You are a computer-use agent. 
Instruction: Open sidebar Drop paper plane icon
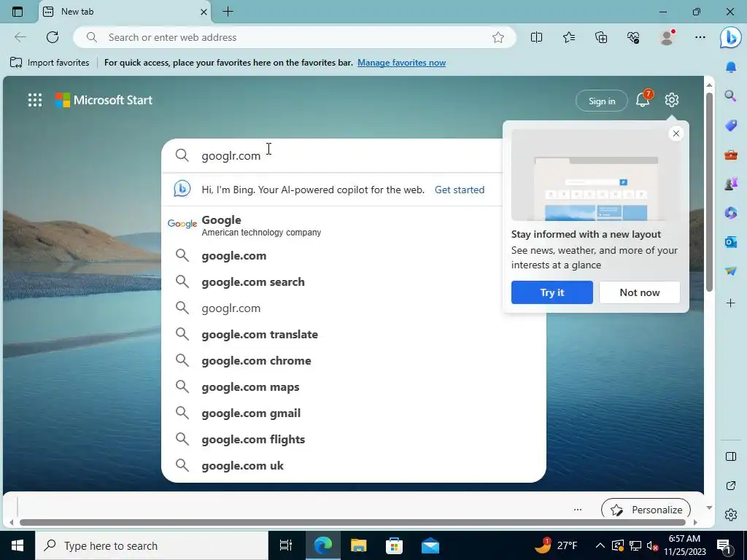click(731, 271)
